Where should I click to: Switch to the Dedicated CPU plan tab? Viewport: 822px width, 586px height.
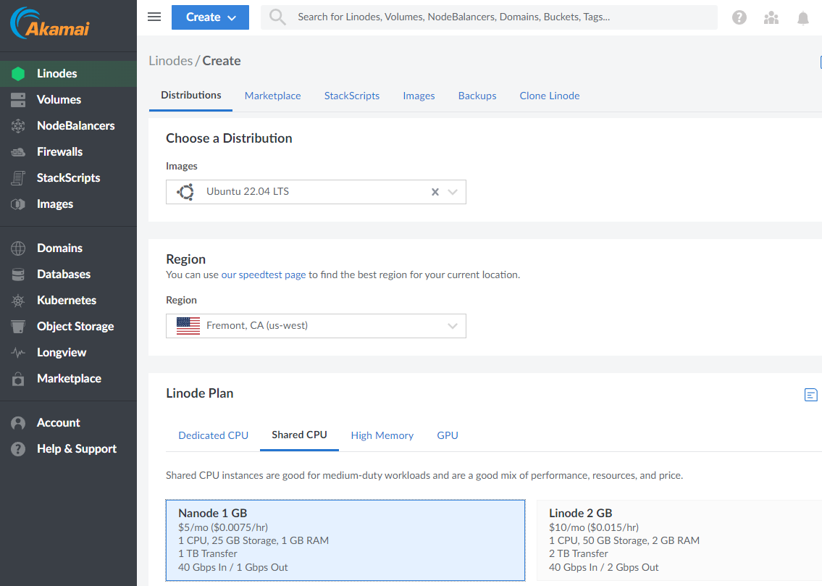click(213, 435)
